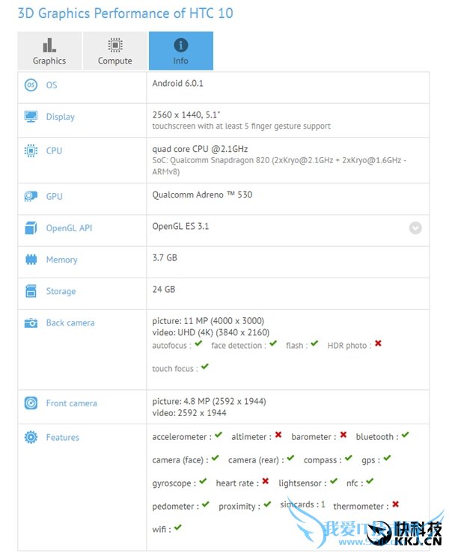Click the OS icon
The height and width of the screenshot is (553, 449).
pyautogui.click(x=31, y=85)
